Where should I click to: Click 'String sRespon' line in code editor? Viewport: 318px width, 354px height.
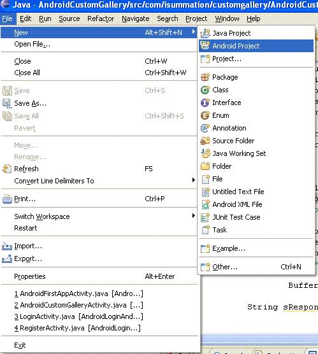click(282, 307)
